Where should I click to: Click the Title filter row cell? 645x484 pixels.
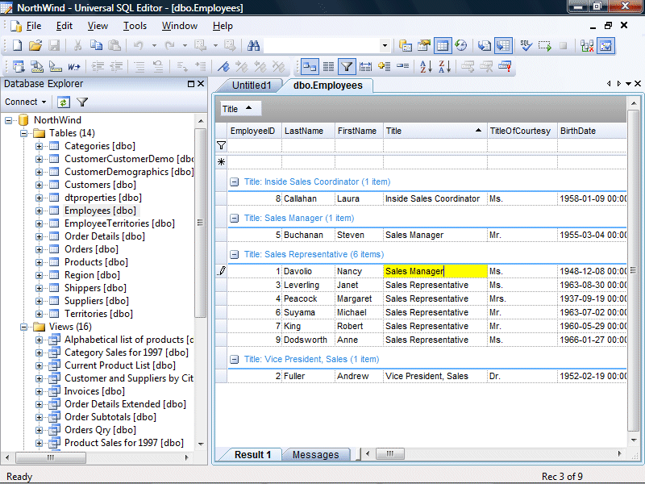[435, 145]
